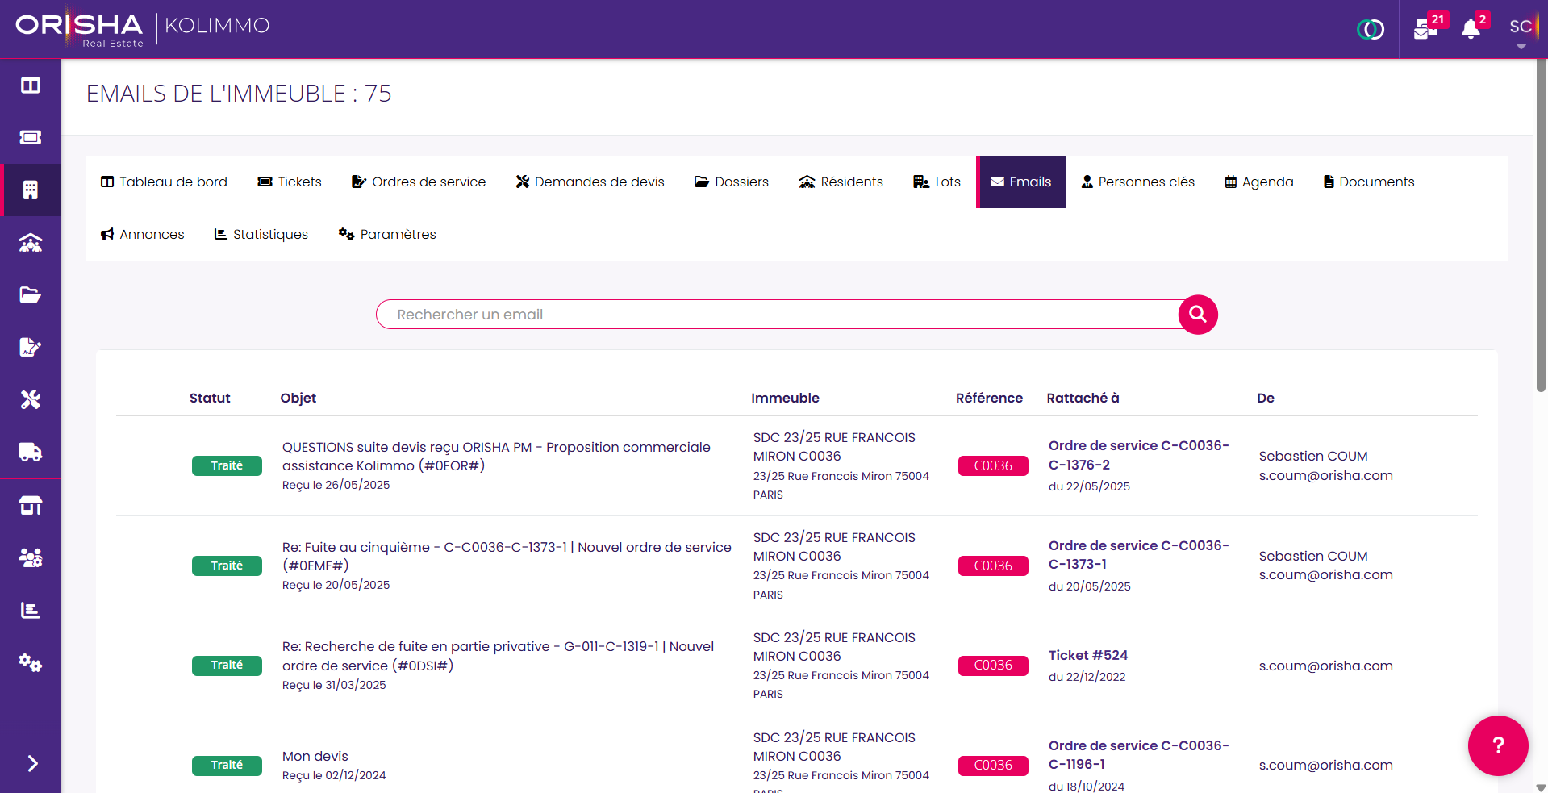Image resolution: width=1548 pixels, height=793 pixels.
Task: Switch to the Documents tab
Action: tap(1369, 182)
